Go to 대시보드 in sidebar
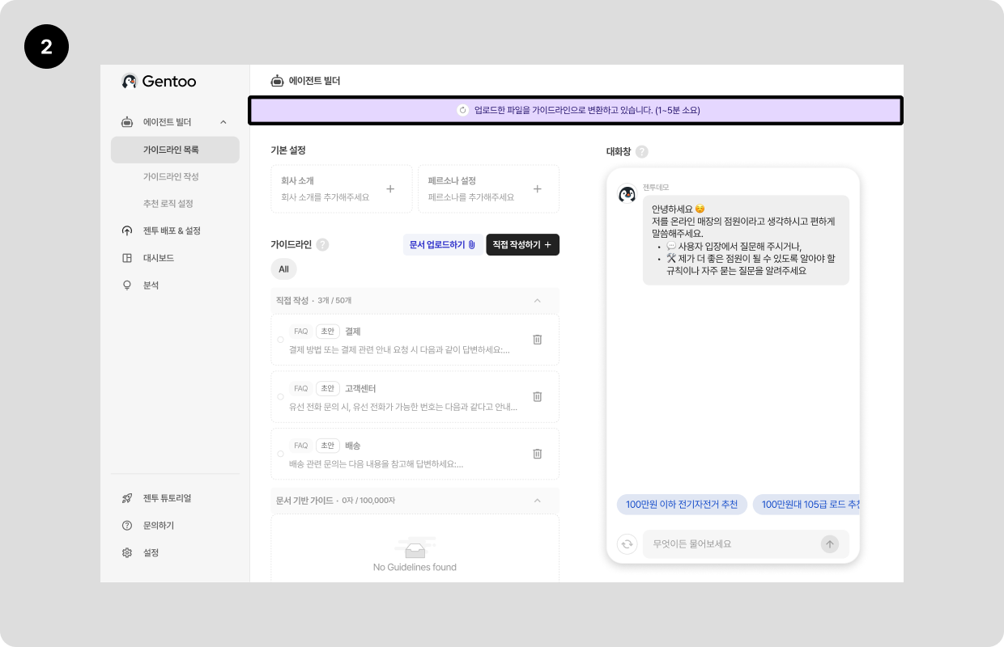This screenshot has height=647, width=1004. pos(159,258)
